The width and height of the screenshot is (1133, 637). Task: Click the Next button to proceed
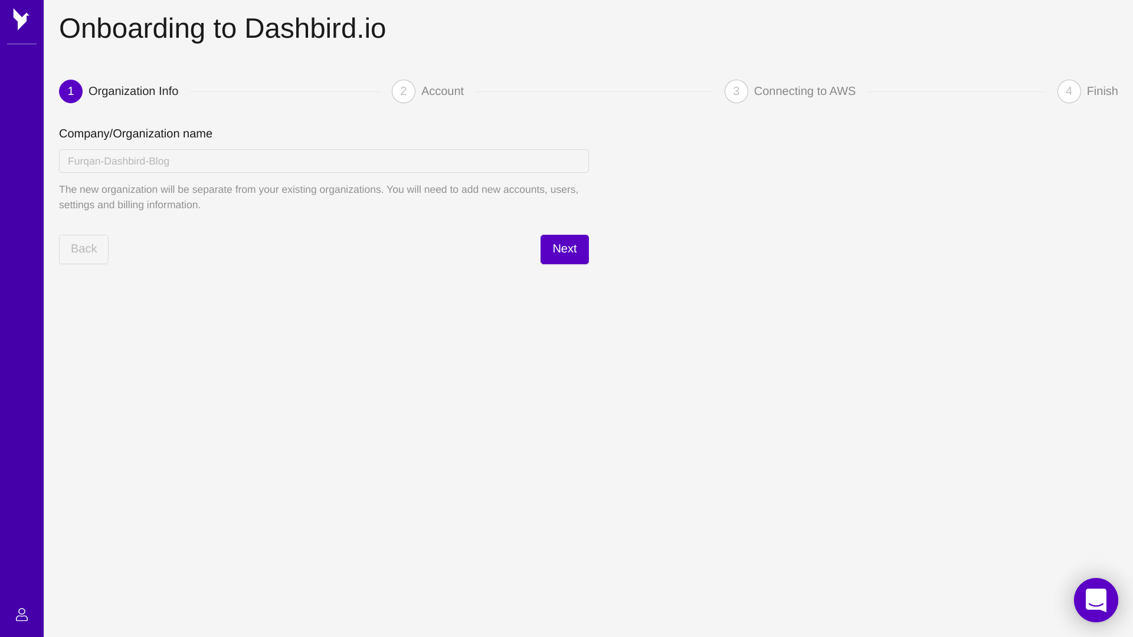564,249
